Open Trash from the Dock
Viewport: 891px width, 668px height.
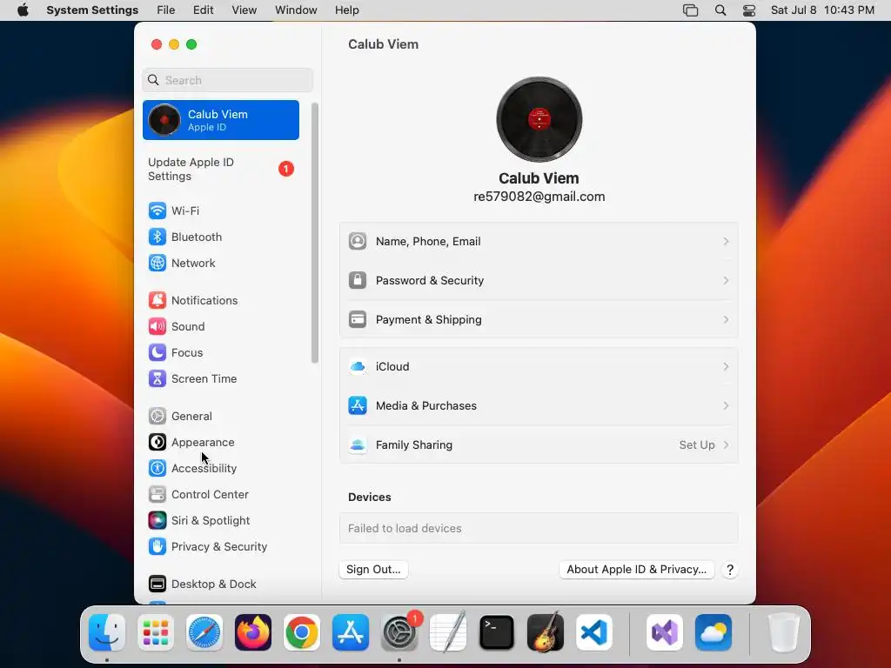click(x=784, y=632)
